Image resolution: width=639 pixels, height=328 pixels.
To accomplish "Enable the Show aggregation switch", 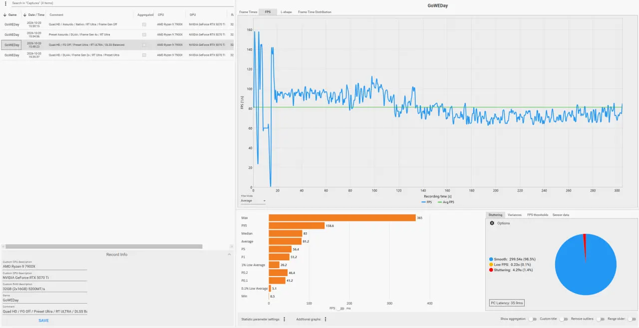I will coord(533,319).
